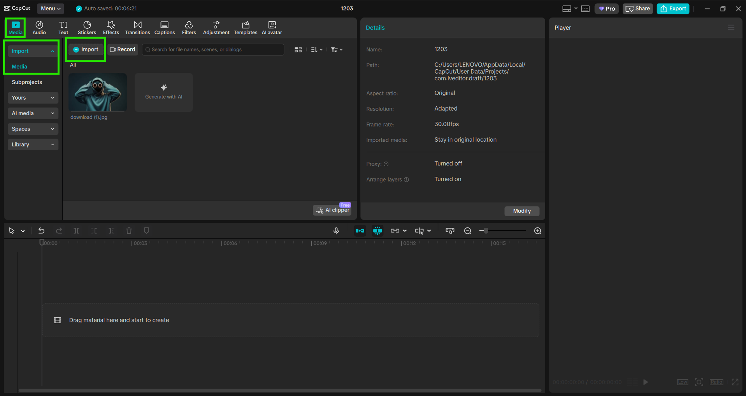Viewport: 746px width, 396px height.
Task: Expand the Library sidebar section
Action: 33,144
